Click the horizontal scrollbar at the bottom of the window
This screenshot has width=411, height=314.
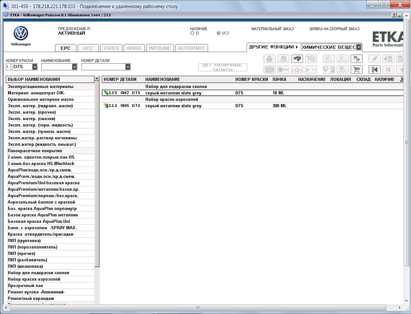point(198,308)
